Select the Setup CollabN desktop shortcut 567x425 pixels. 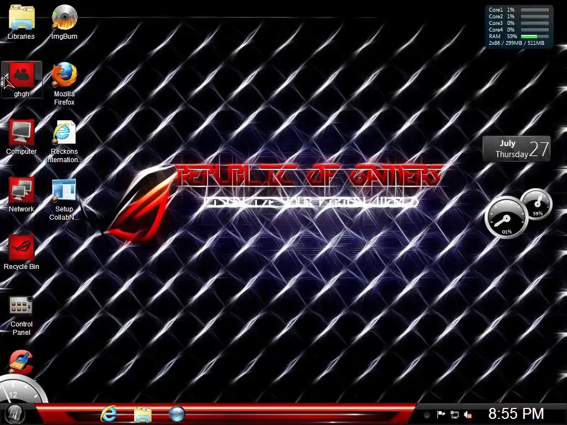[x=64, y=199]
